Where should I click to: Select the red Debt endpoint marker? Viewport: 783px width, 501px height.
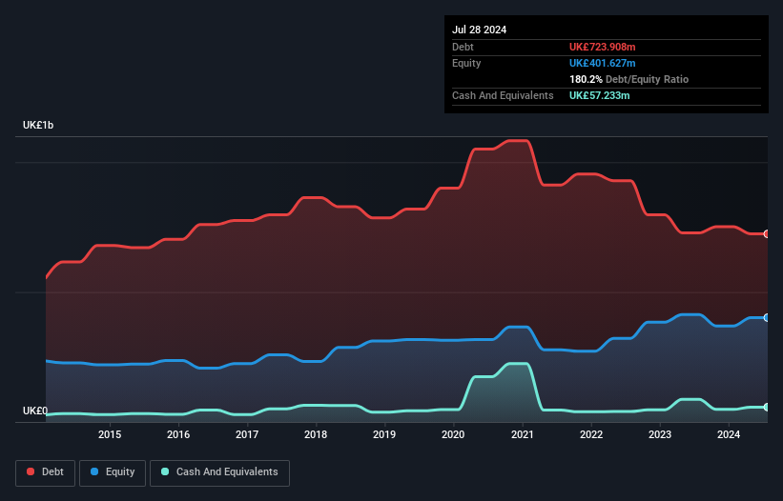766,233
